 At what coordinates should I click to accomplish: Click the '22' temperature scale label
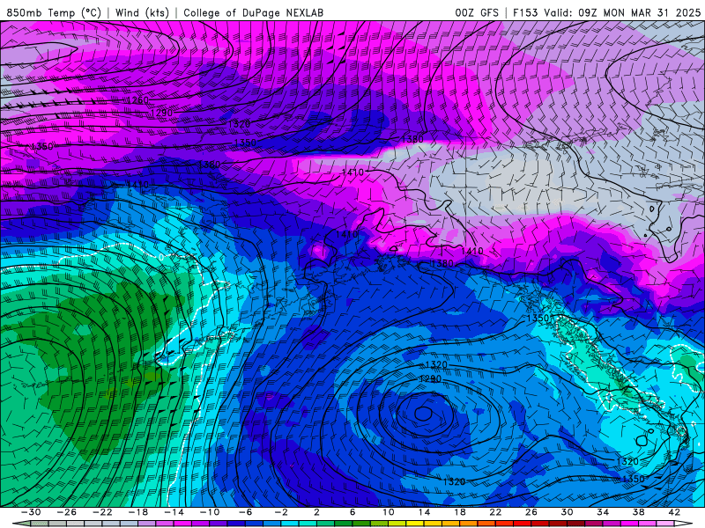[x=495, y=512]
